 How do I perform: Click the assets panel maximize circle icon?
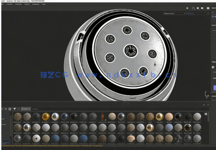click(204, 105)
